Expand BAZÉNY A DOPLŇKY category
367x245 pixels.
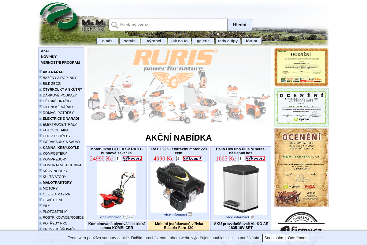(40, 78)
